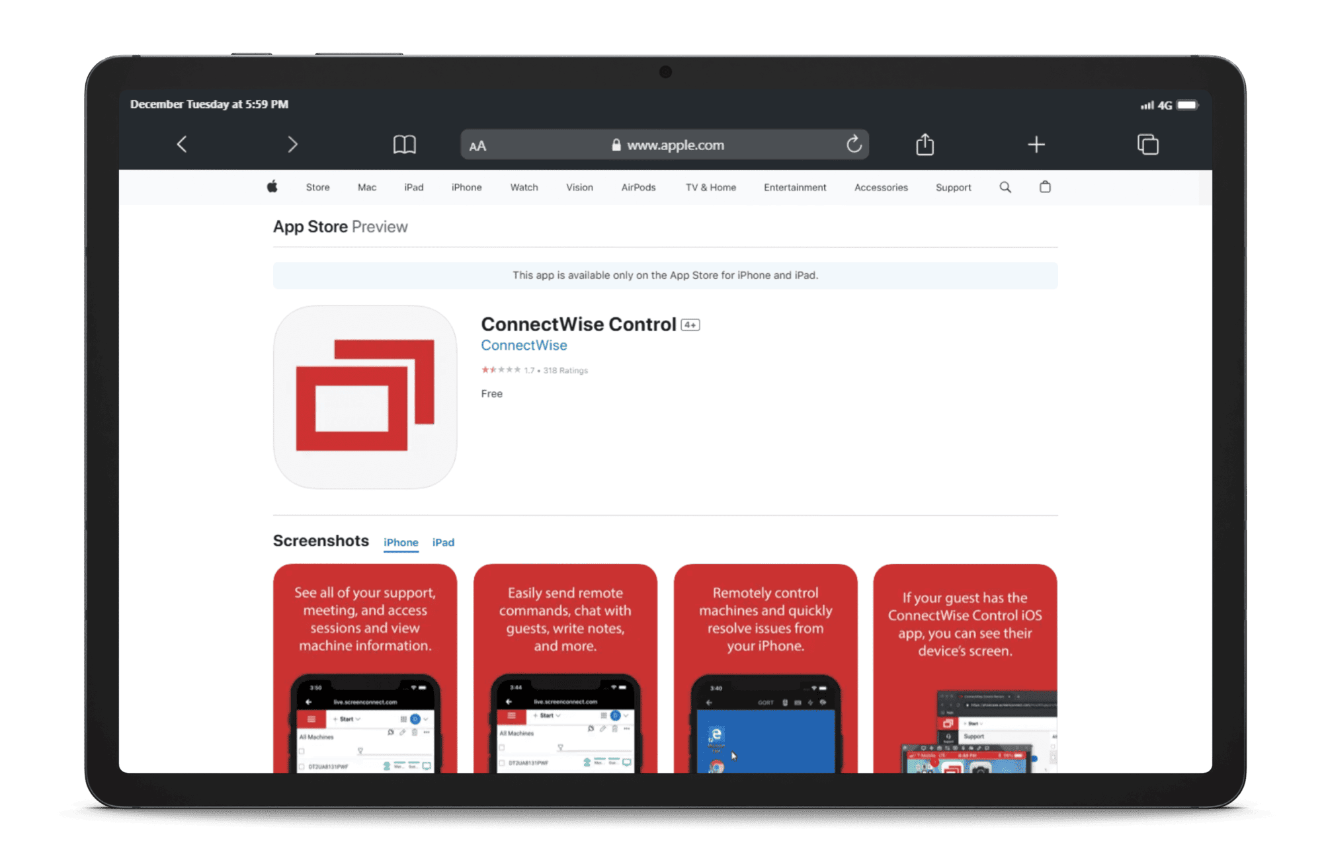Open the shopping bag icon

click(x=1045, y=186)
